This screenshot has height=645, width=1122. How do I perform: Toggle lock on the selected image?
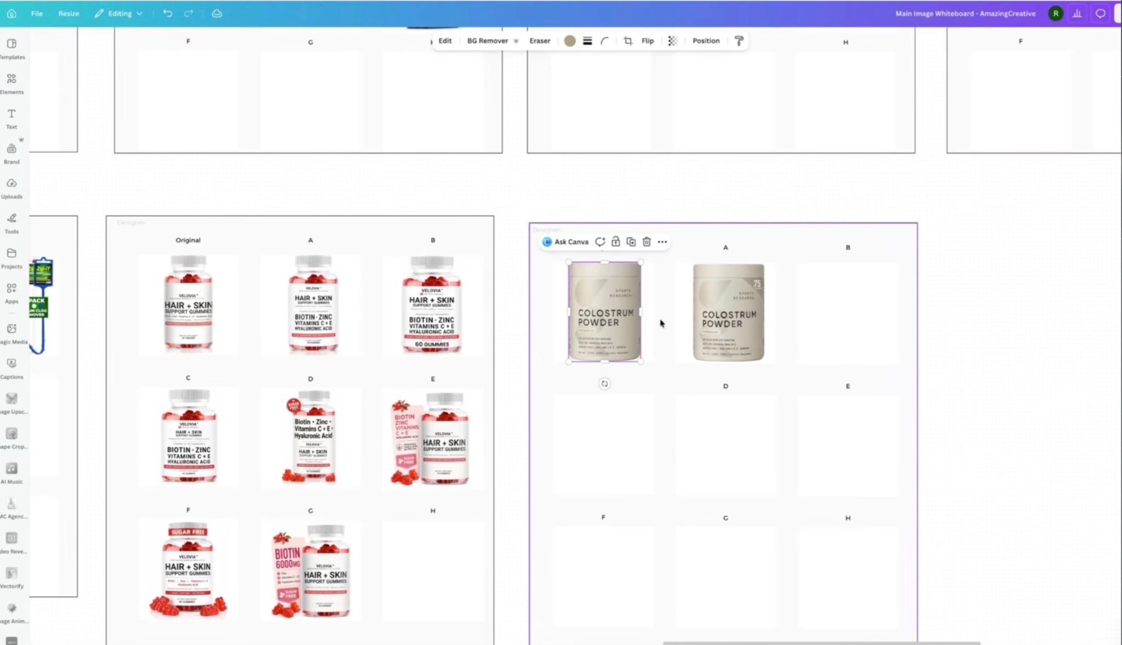click(616, 242)
